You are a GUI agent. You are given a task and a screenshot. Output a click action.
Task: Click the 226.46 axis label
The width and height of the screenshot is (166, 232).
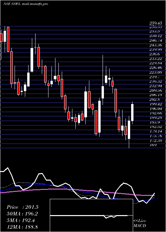pos(155,68)
